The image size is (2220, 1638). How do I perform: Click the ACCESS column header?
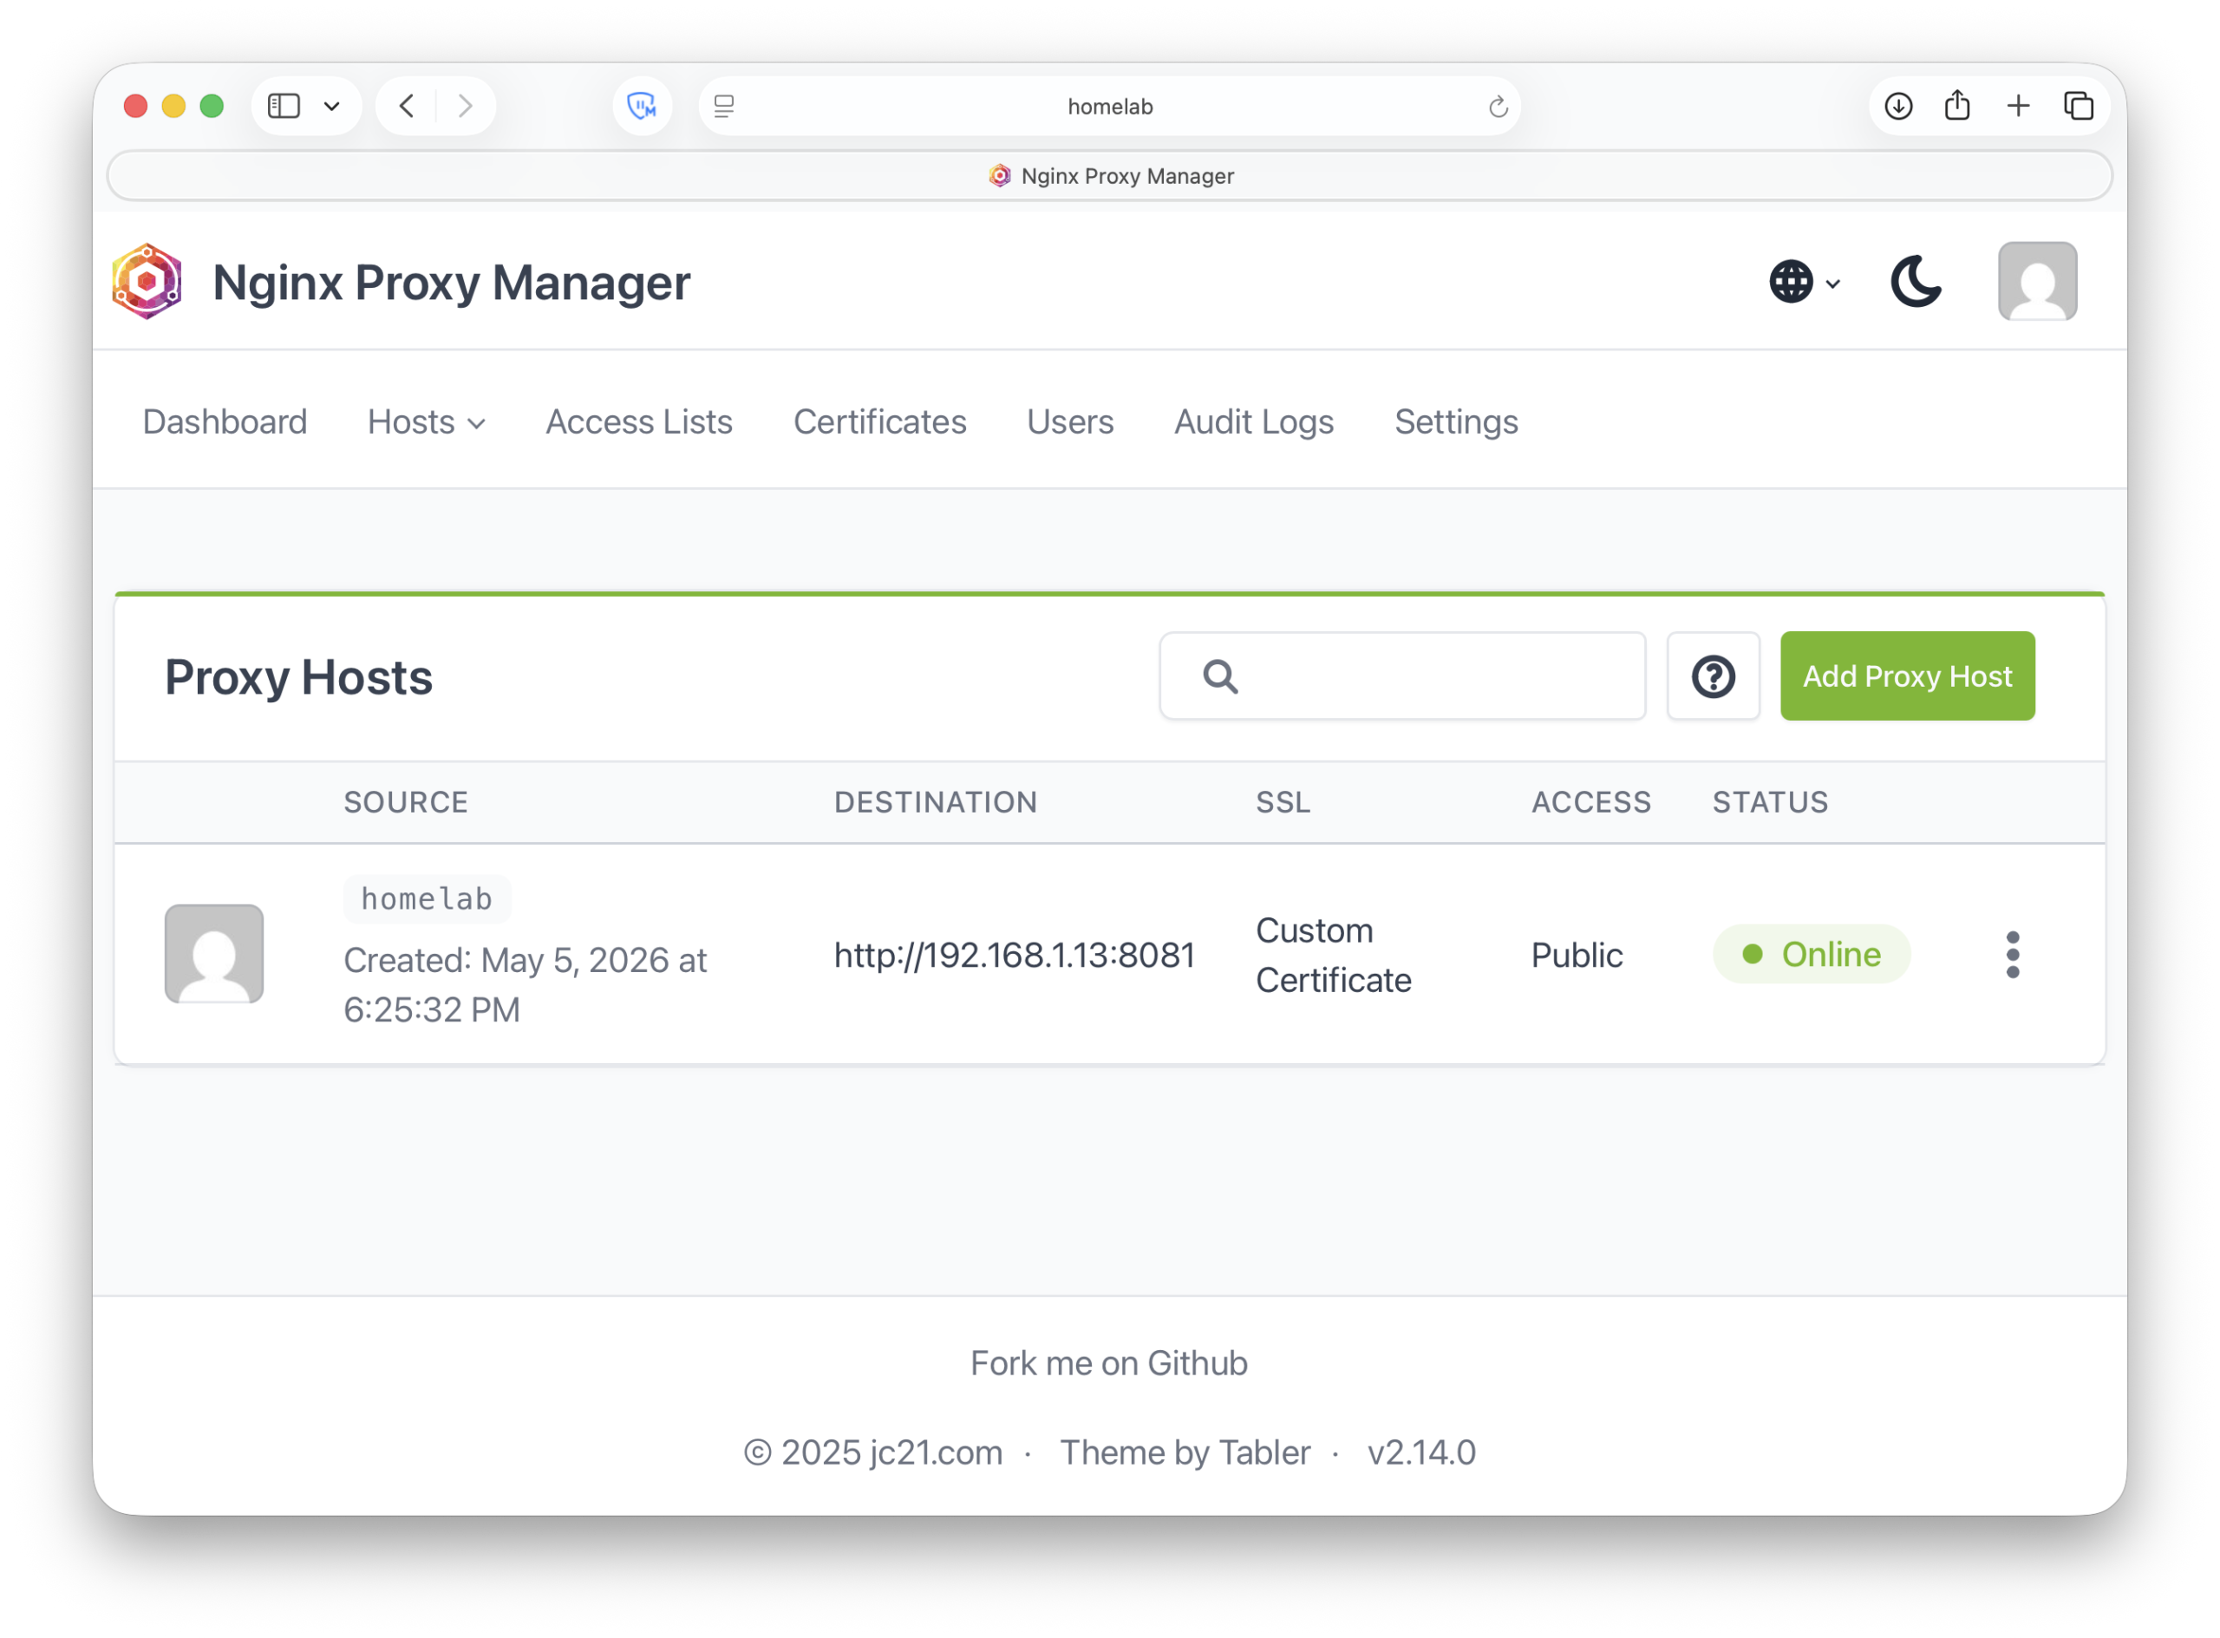[1591, 802]
